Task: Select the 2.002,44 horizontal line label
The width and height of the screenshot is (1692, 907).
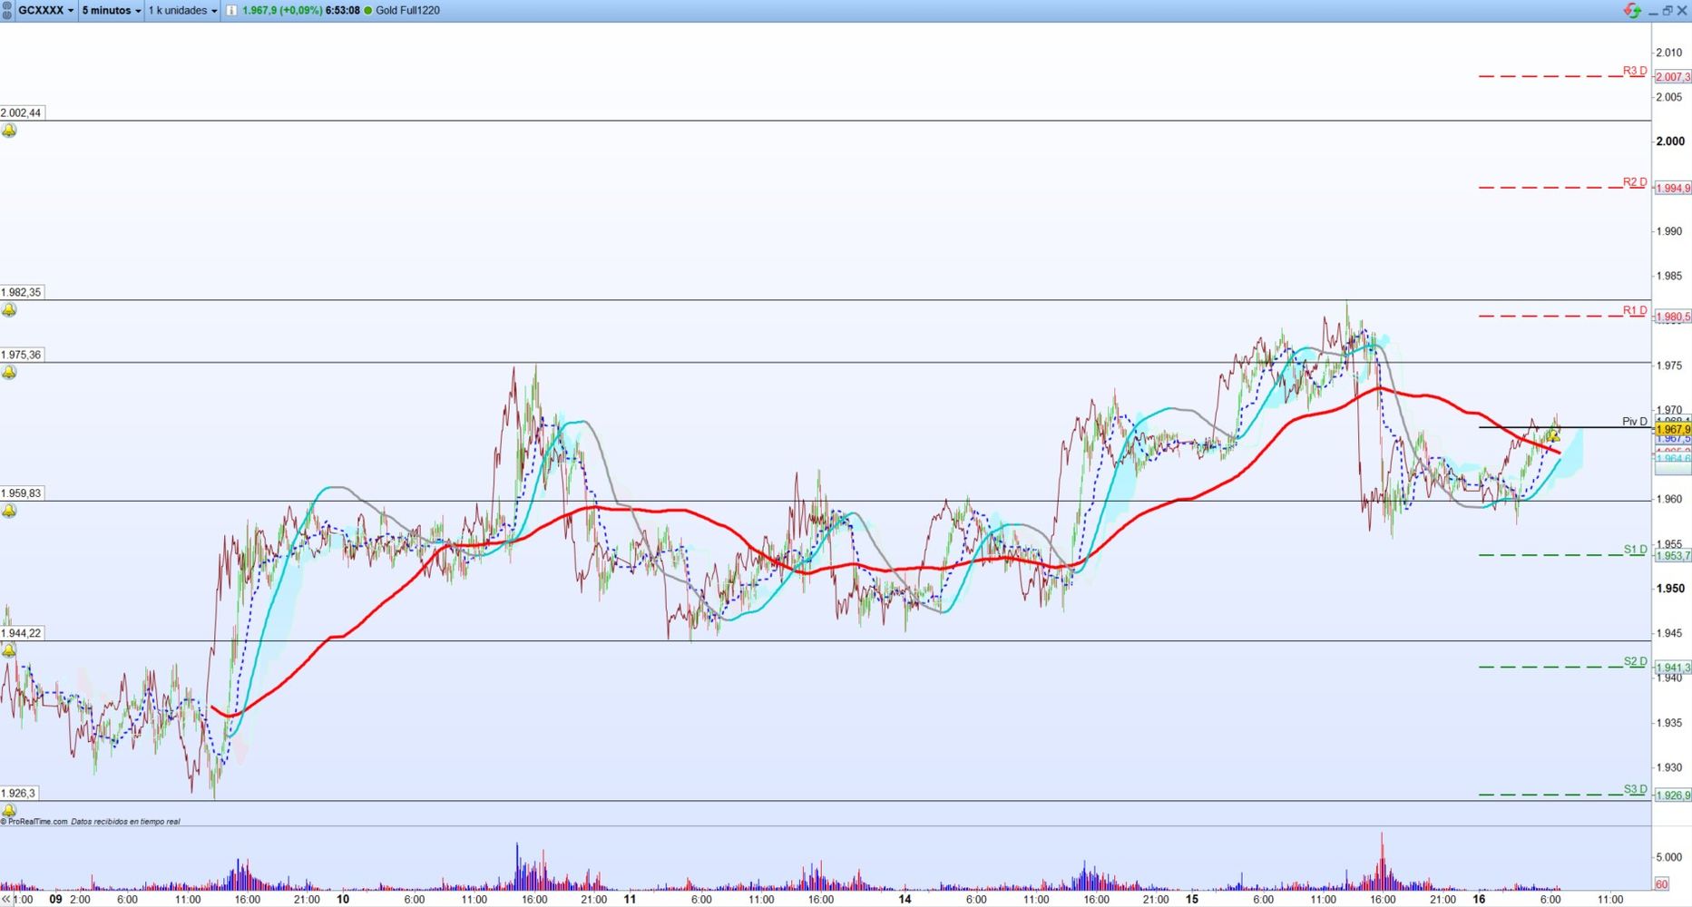Action: pyautogui.click(x=22, y=113)
